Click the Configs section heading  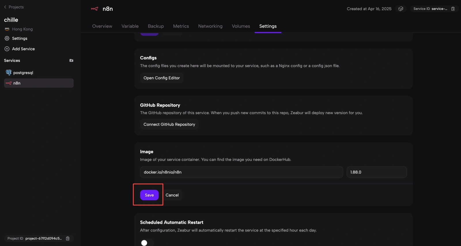point(148,58)
